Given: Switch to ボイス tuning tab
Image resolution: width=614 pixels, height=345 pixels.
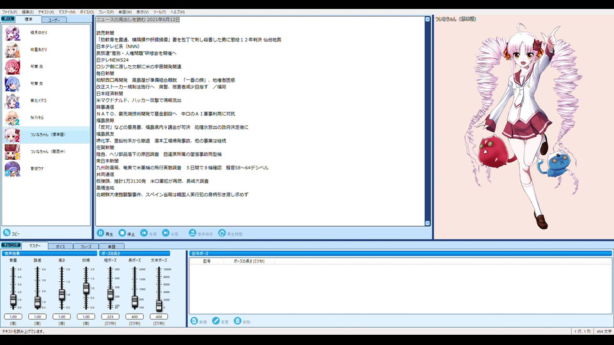Looking at the screenshot, I should (60, 247).
